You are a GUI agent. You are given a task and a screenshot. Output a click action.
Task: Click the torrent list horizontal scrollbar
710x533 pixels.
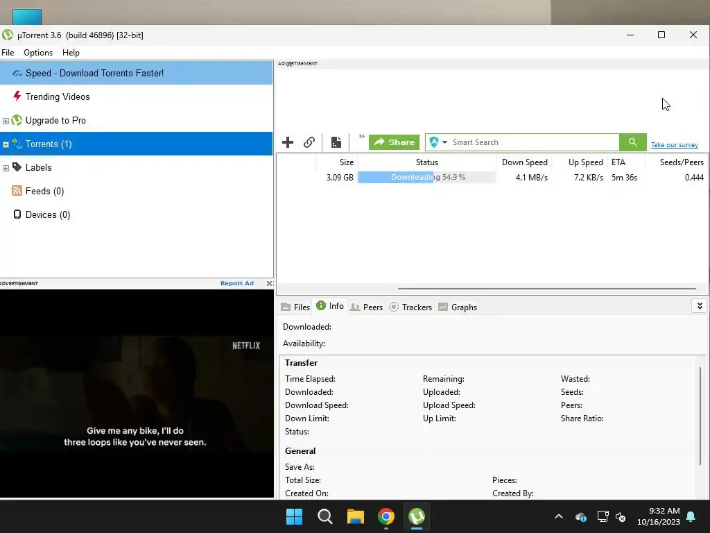click(546, 288)
